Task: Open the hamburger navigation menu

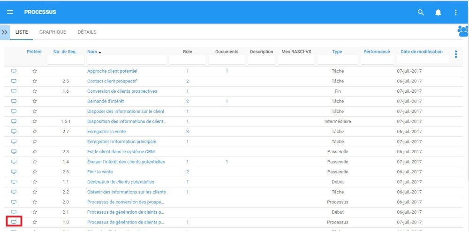Action: (x=10, y=12)
